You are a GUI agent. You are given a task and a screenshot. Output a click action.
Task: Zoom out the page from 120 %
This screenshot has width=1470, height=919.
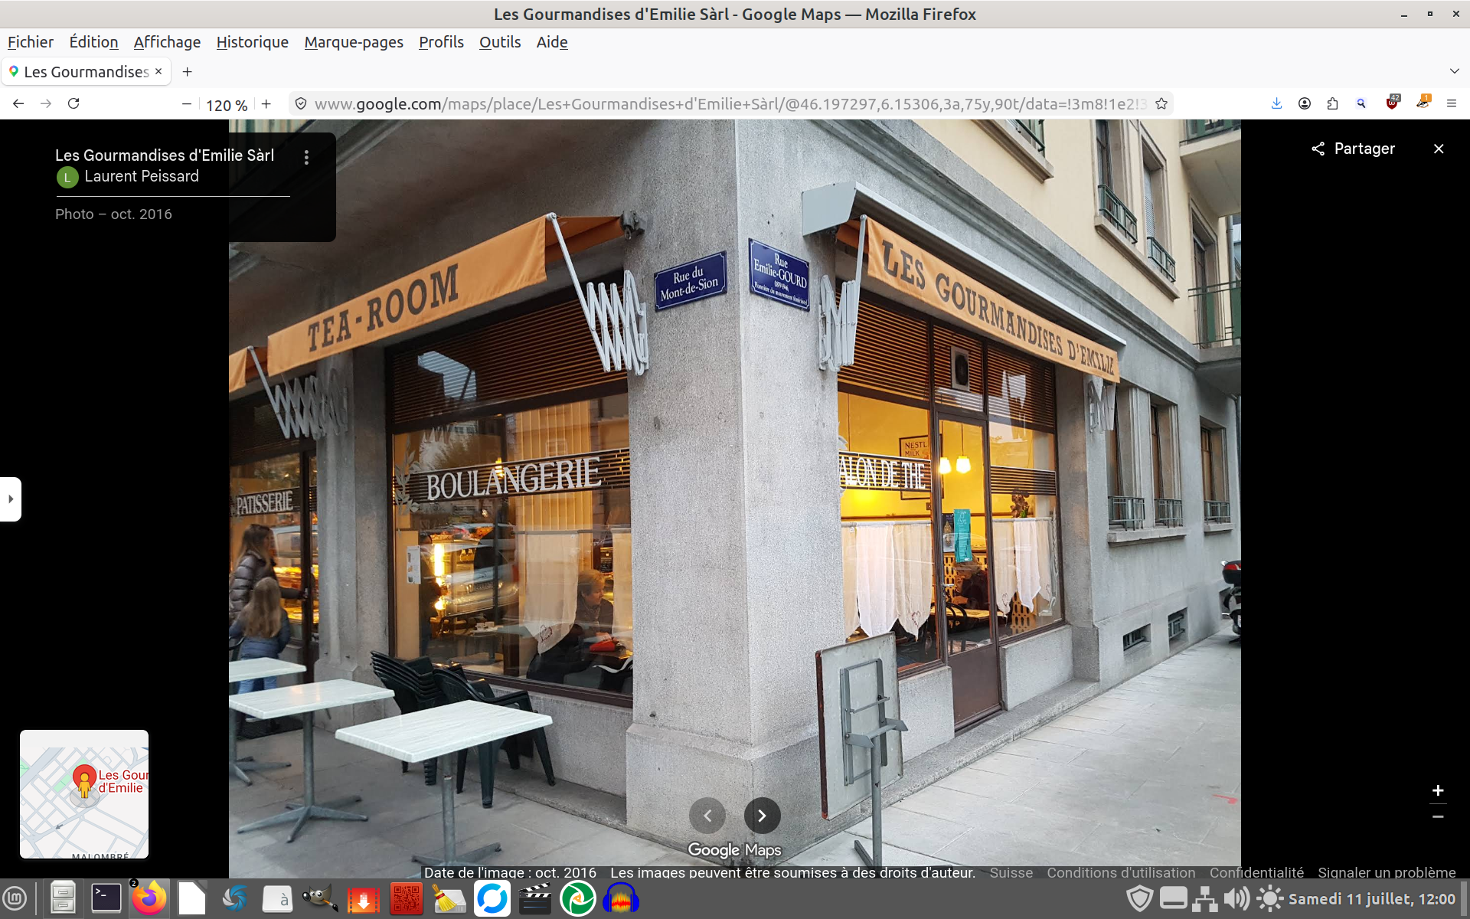(x=186, y=104)
